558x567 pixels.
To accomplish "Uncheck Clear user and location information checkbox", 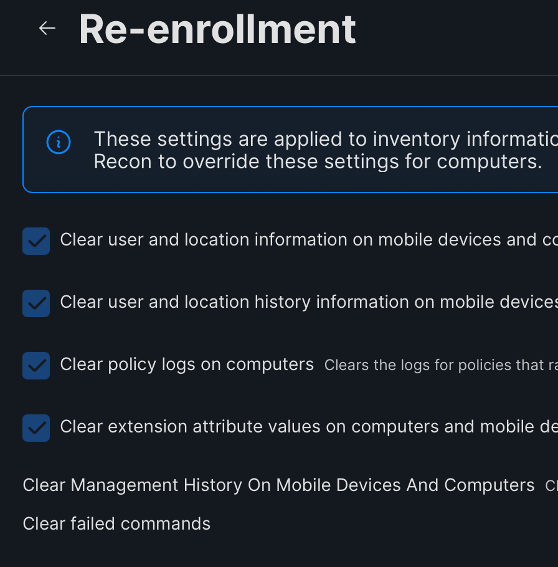I will click(x=36, y=241).
